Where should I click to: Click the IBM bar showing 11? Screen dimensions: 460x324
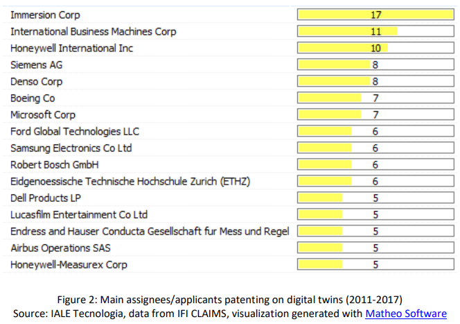[375, 31]
